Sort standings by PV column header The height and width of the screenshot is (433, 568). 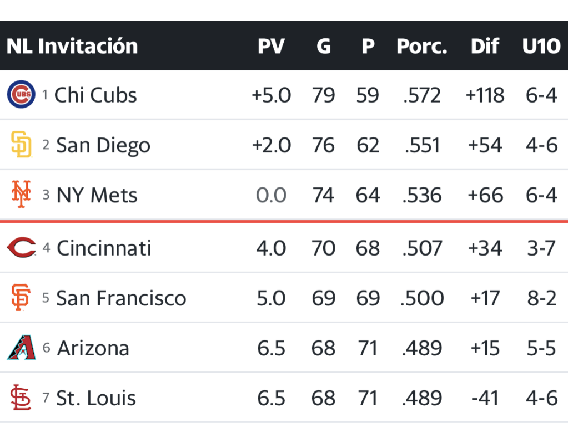point(271,47)
